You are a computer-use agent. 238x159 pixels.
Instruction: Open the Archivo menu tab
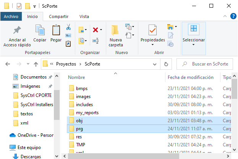pyautogui.click(x=11, y=16)
